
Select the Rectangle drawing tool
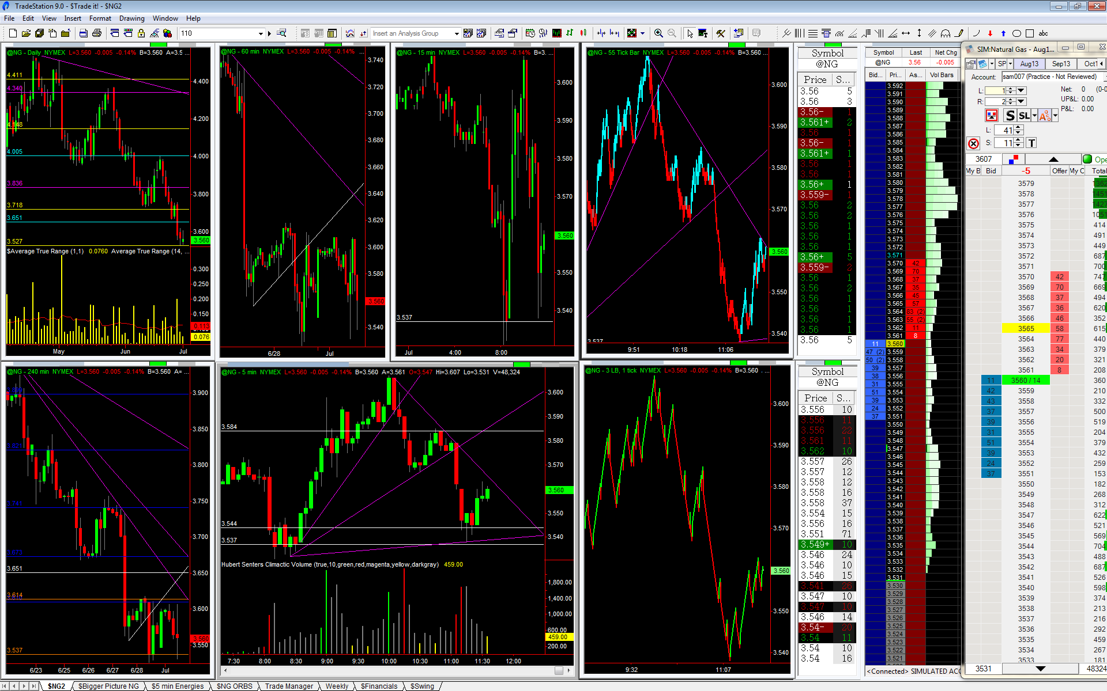click(1029, 33)
